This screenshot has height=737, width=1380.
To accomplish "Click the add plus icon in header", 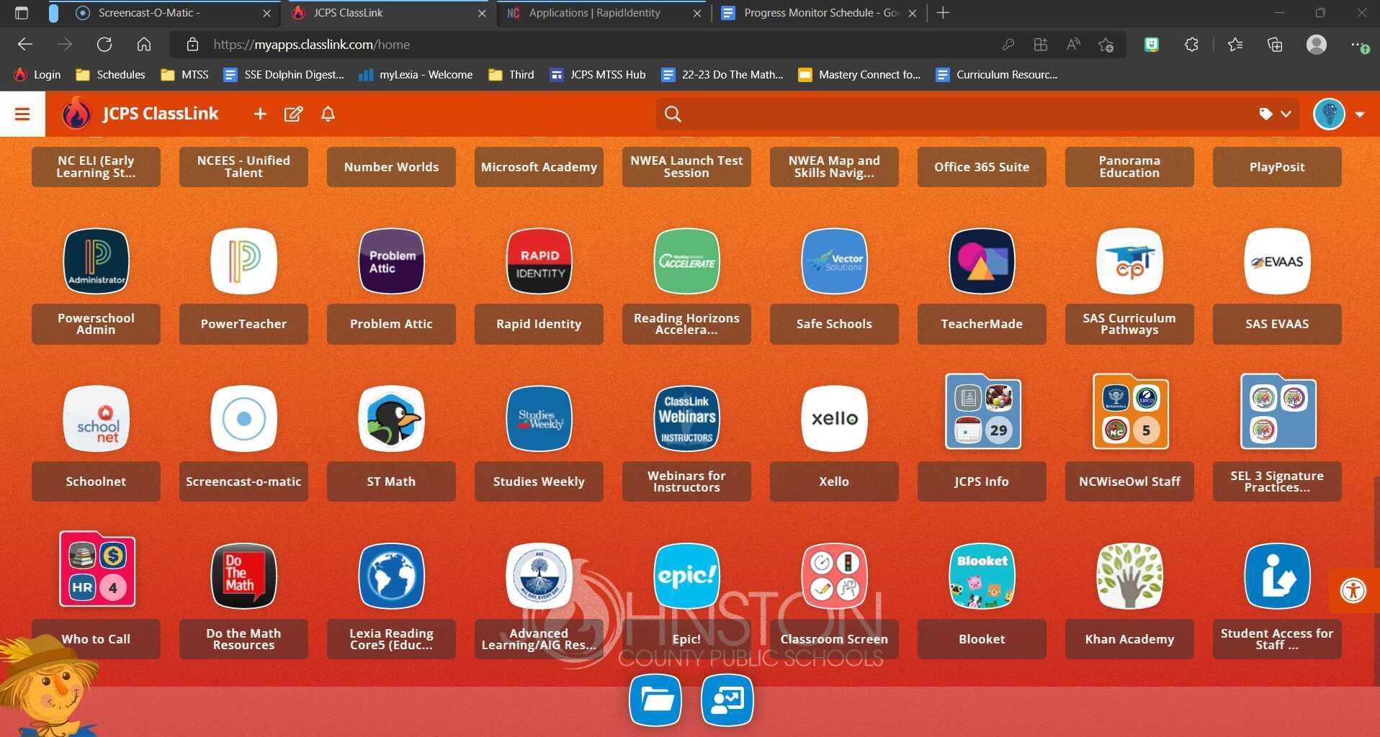I will 260,114.
